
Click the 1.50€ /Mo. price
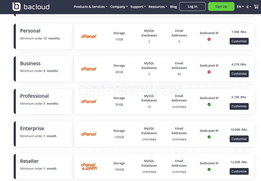click(x=239, y=32)
